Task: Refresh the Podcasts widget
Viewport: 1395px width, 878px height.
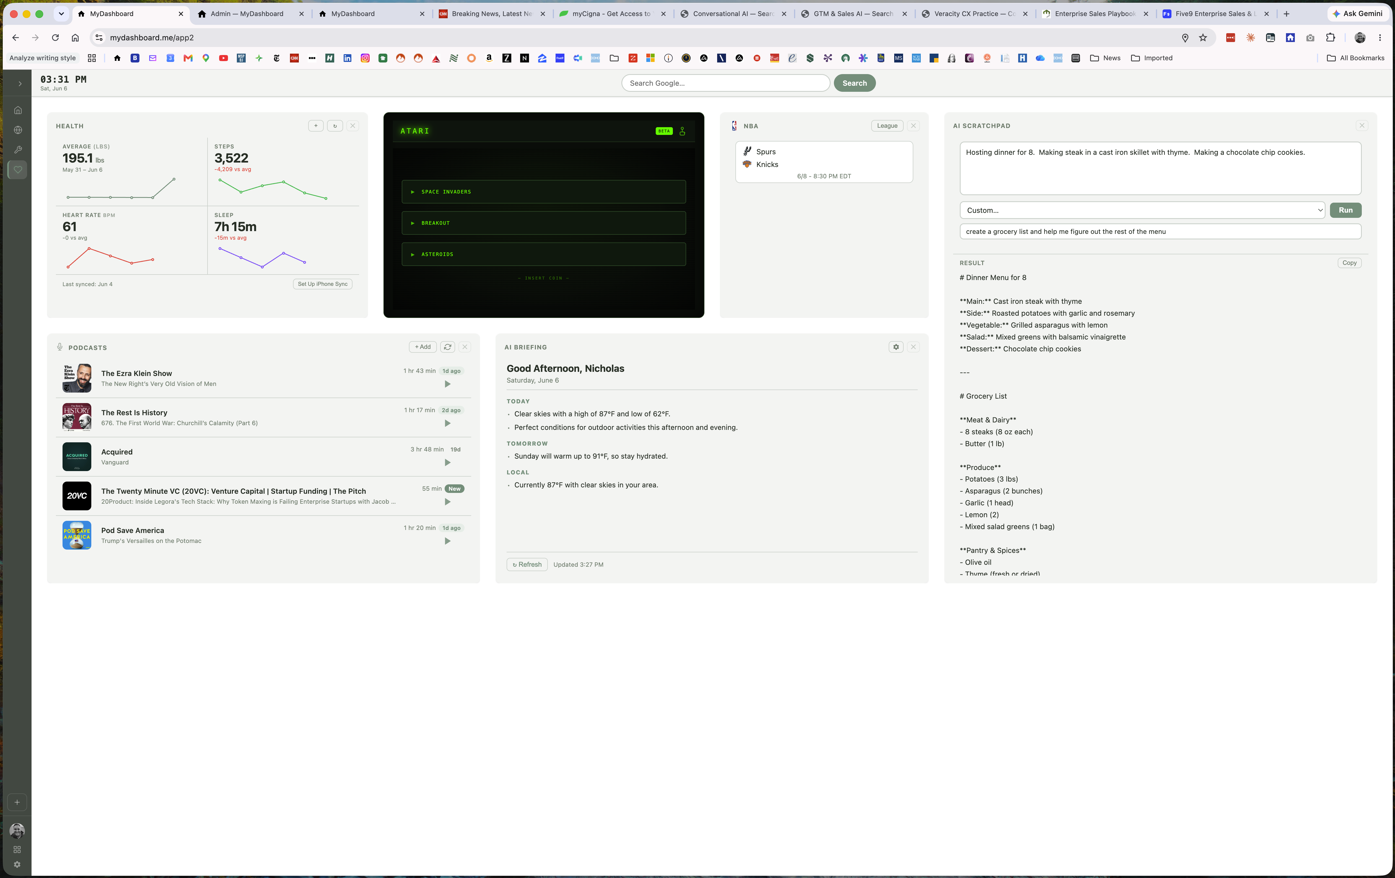Action: pyautogui.click(x=448, y=347)
